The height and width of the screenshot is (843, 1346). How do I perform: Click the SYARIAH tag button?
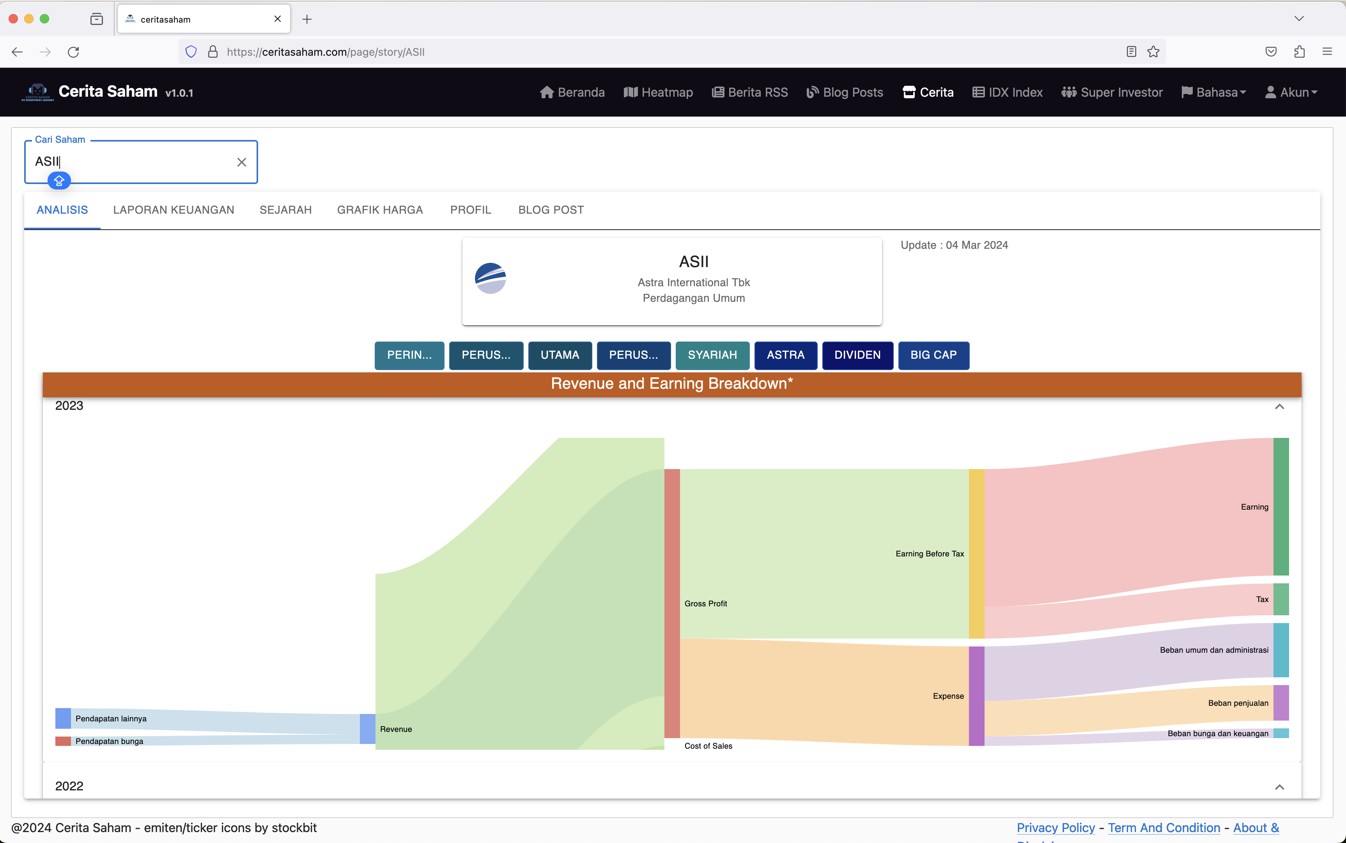(712, 355)
